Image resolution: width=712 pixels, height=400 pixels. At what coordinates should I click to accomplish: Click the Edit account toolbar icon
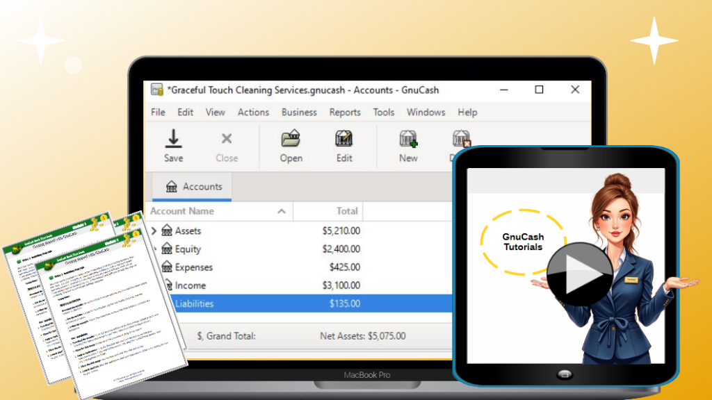pos(343,138)
